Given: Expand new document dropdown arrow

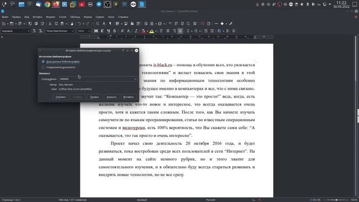Looking at the screenshot, I should click(7, 24).
